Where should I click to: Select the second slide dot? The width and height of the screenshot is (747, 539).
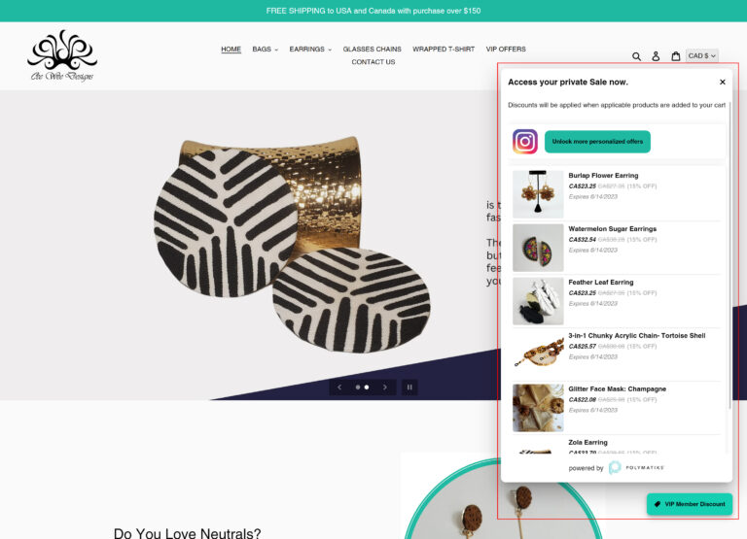[x=367, y=387]
